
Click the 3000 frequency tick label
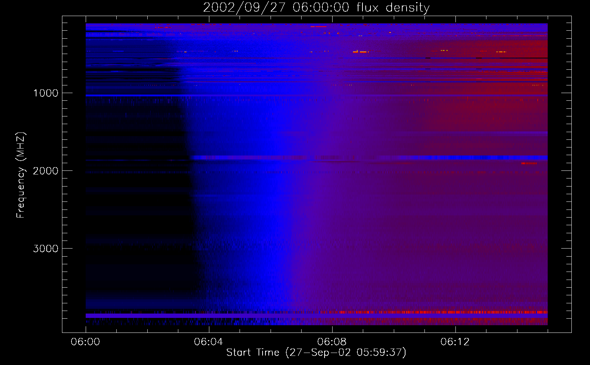(46, 249)
